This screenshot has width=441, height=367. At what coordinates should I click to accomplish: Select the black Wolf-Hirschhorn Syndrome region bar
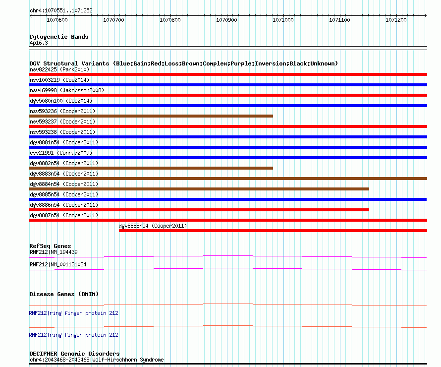click(x=228, y=364)
